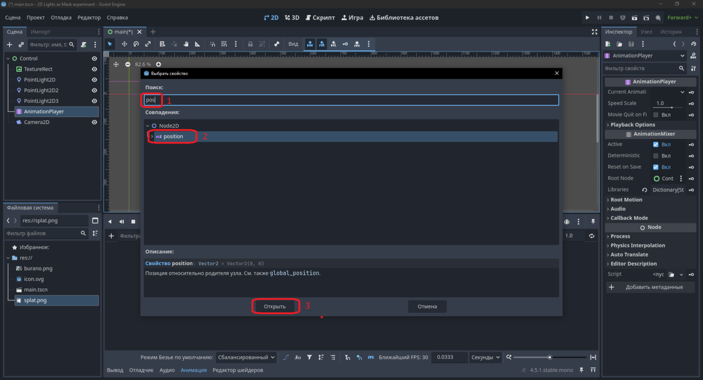Adjust the timeline zoom slider
Screen dimensions: 703x380
[x=550, y=357]
